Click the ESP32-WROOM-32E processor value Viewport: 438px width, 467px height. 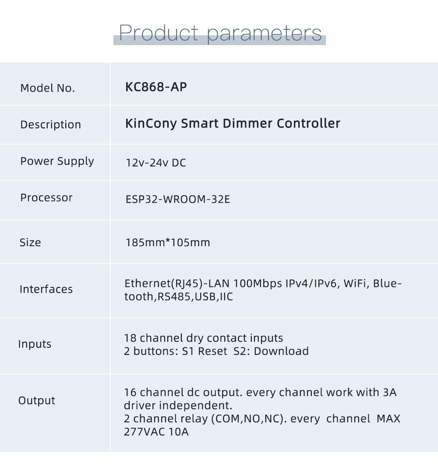pyautogui.click(x=177, y=200)
